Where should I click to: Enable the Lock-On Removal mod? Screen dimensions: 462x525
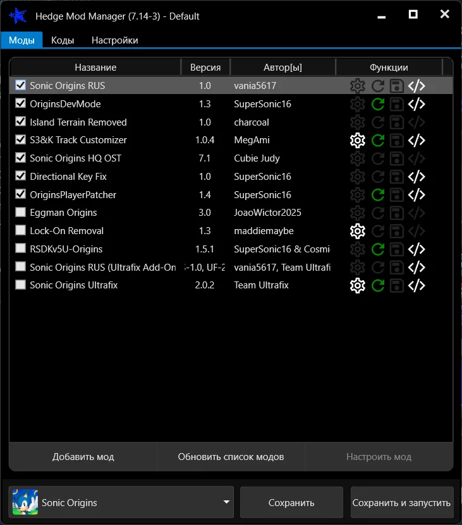(x=20, y=230)
